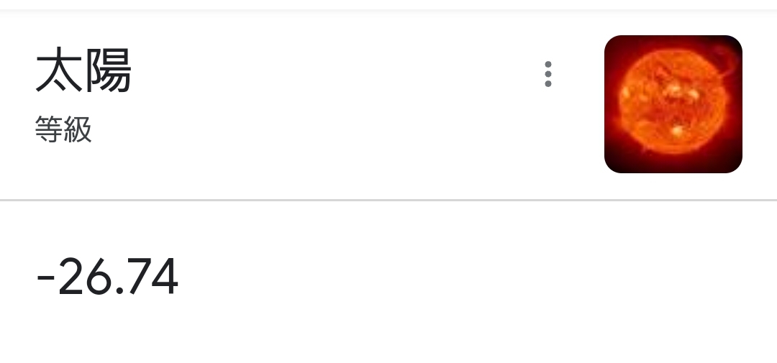Show more options for the 太陽 card
This screenshot has height=363, width=777.
pos(548,74)
